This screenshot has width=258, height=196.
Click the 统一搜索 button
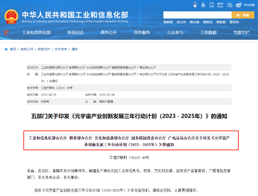coord(243,15)
